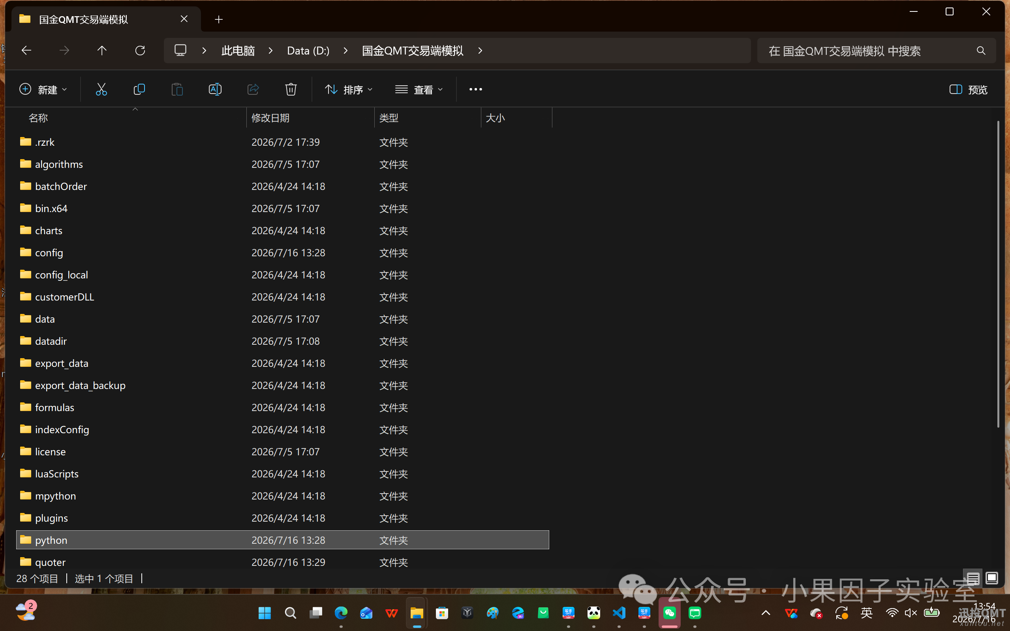This screenshot has height=631, width=1010.
Task: Click the PC monitor icon in address bar
Action: pos(180,51)
